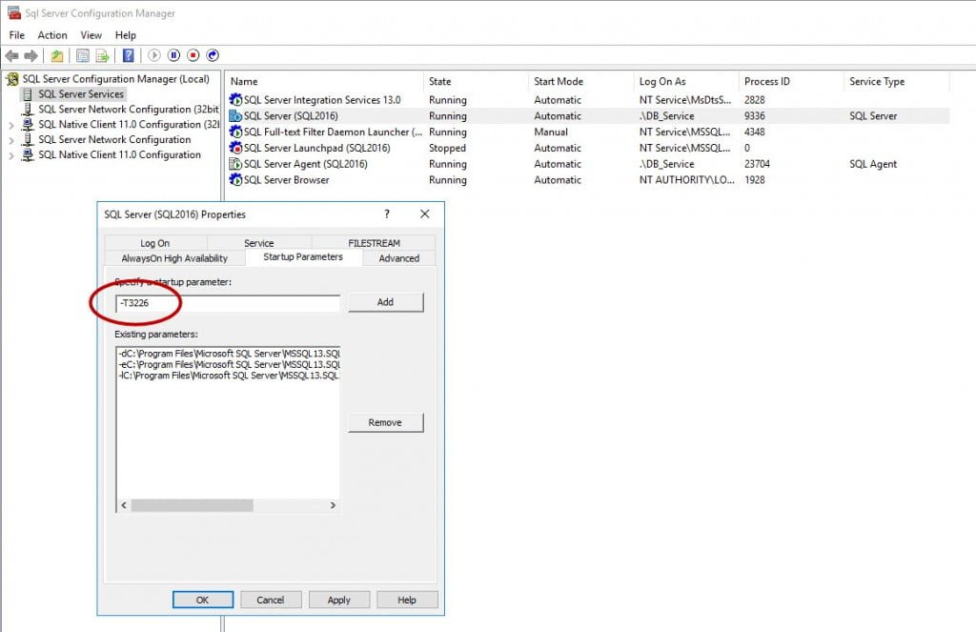Click the Sql Server Configuration Manager title icon

tap(13, 12)
